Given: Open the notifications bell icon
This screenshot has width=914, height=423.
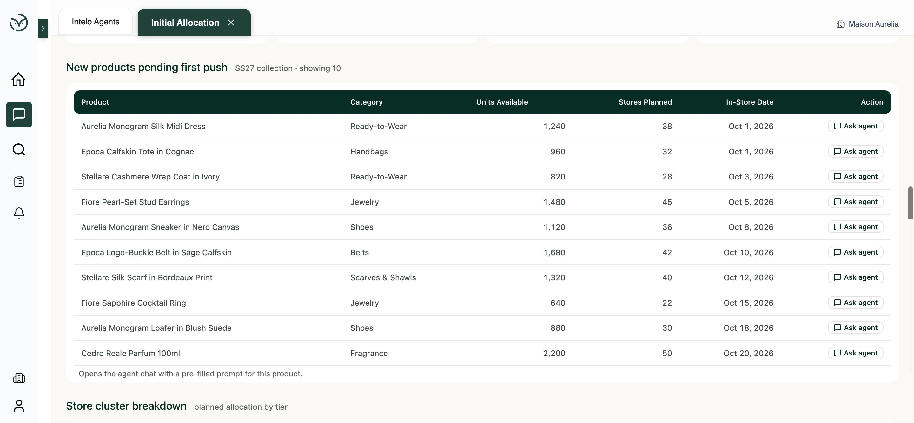Looking at the screenshot, I should [19, 213].
